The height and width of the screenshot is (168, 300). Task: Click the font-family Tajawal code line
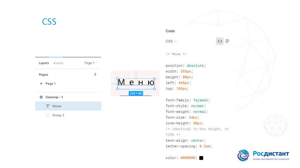(x=187, y=100)
